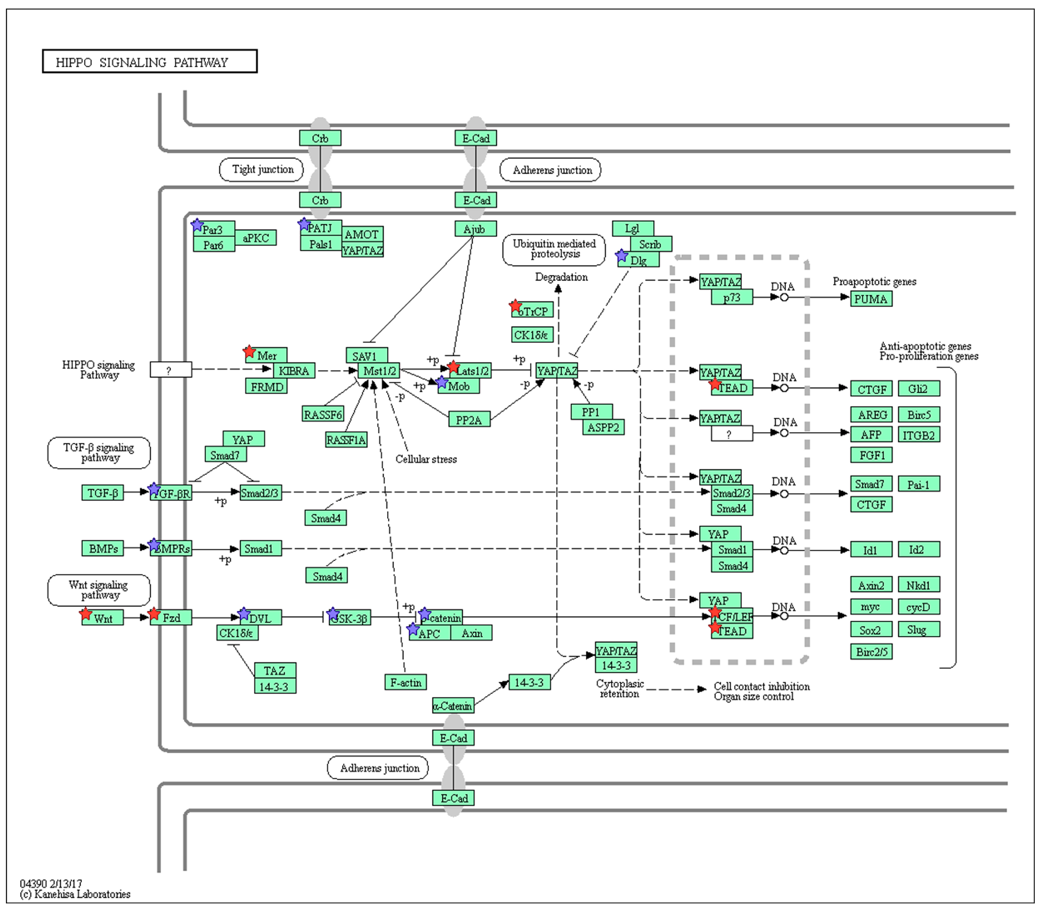The width and height of the screenshot is (1045, 910).
Task: Click the red star on Wnt
Action: 86,614
